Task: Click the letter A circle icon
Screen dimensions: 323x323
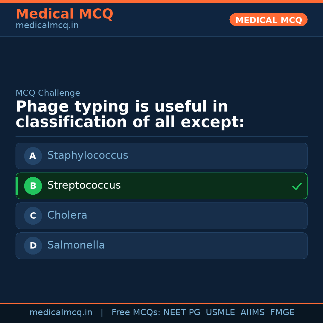Action: 33,156
